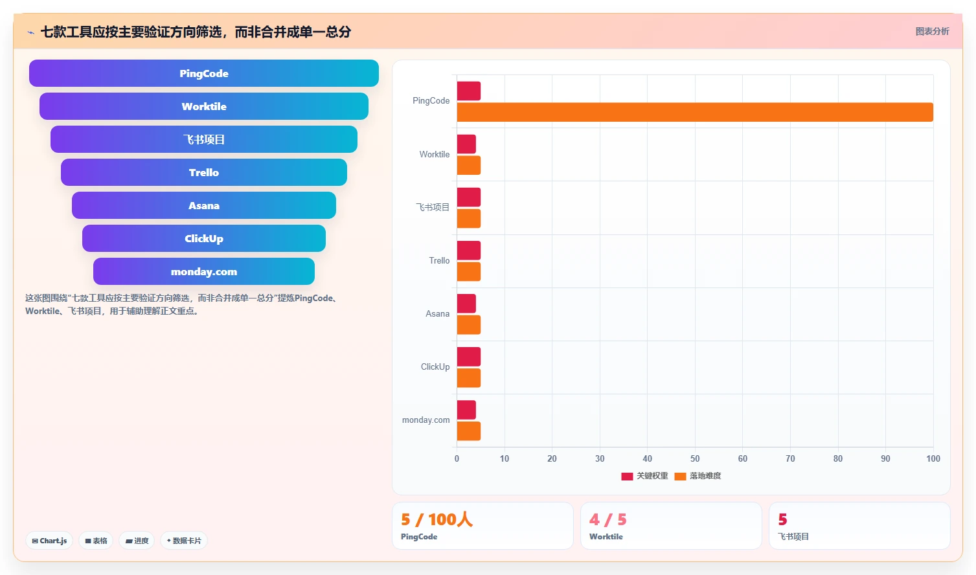This screenshot has height=575, width=976.
Task: Click ClickUp orange 落地难度 bar
Action: 469,378
